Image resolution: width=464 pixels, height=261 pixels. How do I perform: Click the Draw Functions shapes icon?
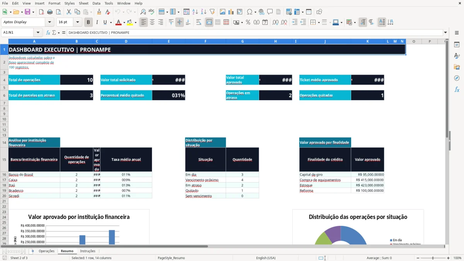[x=319, y=12]
